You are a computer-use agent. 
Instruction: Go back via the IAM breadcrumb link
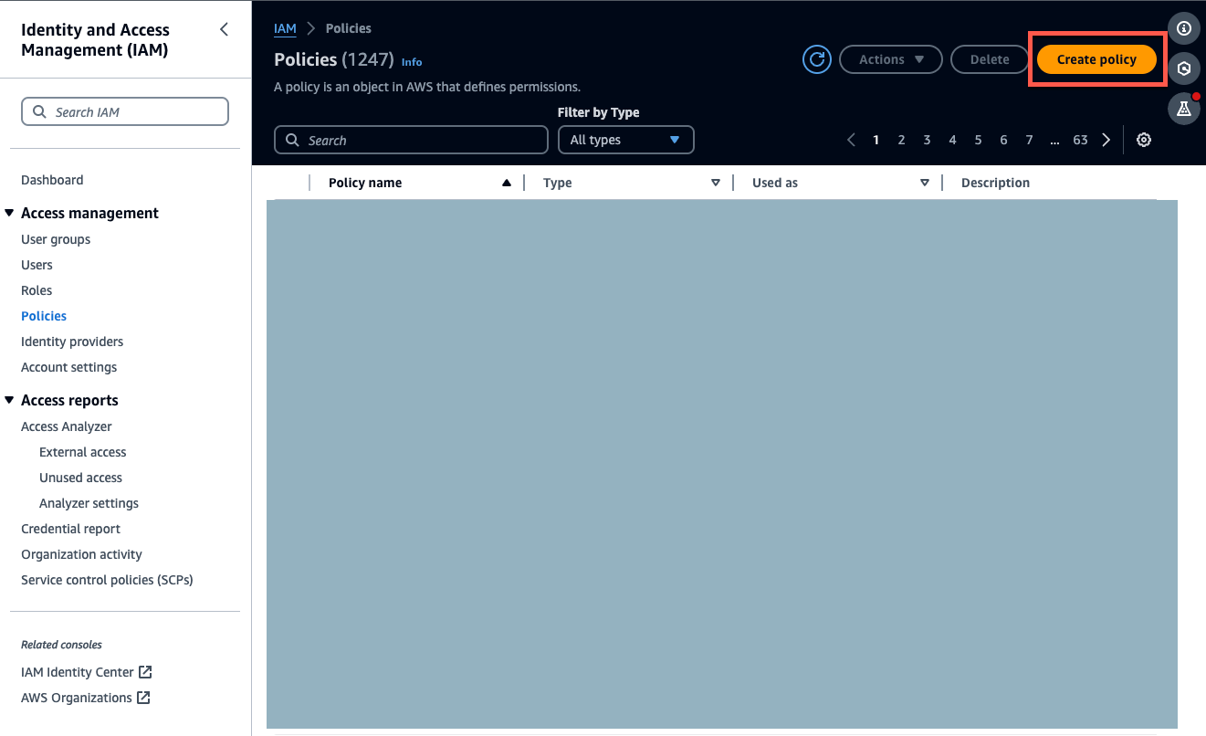(284, 28)
